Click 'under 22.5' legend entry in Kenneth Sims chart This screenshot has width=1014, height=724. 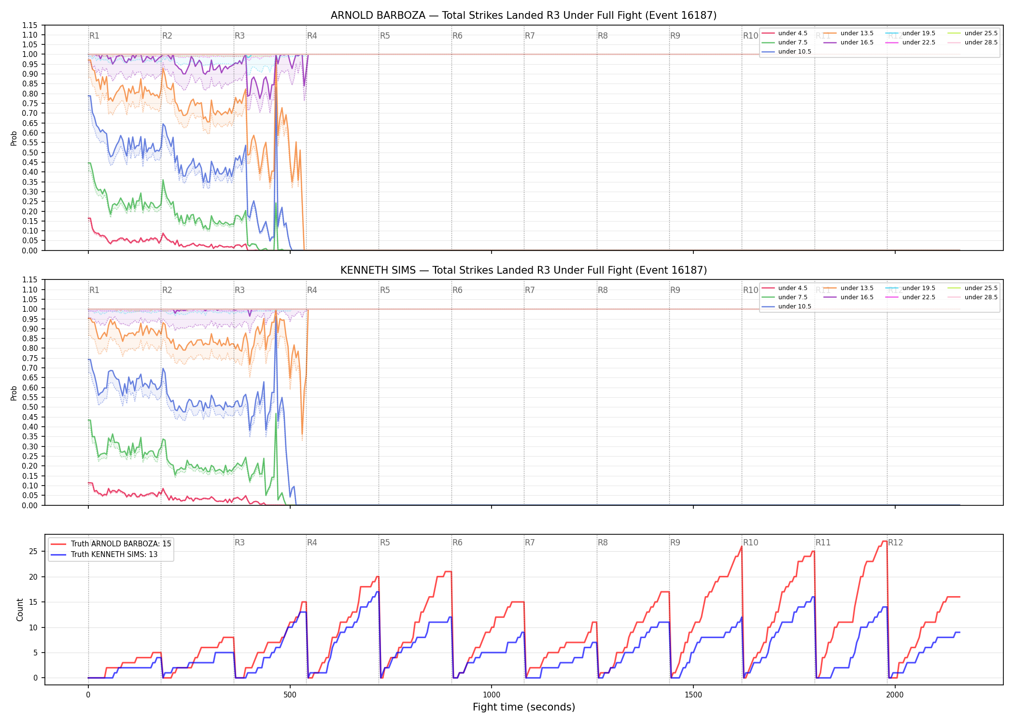pos(911,297)
